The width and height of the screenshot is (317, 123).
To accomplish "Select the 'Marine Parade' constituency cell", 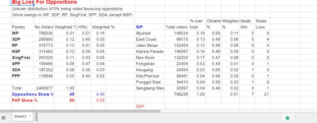I will (150, 51).
